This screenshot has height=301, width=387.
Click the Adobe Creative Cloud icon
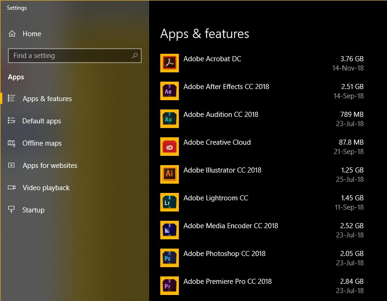tap(169, 147)
